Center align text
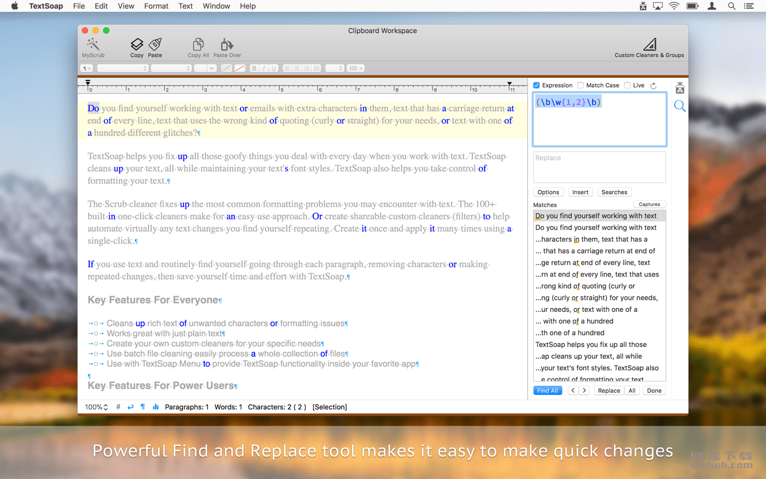The image size is (766, 479). [297, 68]
